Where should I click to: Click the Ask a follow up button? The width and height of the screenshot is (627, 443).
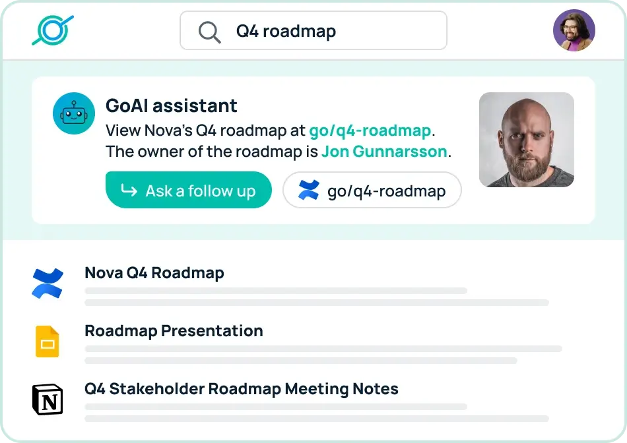click(189, 191)
